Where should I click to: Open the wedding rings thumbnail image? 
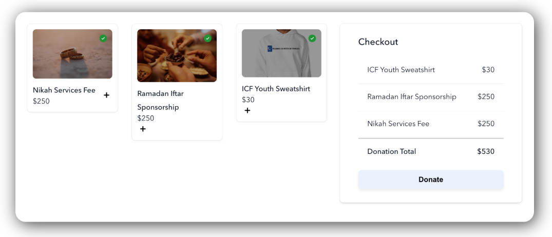pyautogui.click(x=72, y=54)
